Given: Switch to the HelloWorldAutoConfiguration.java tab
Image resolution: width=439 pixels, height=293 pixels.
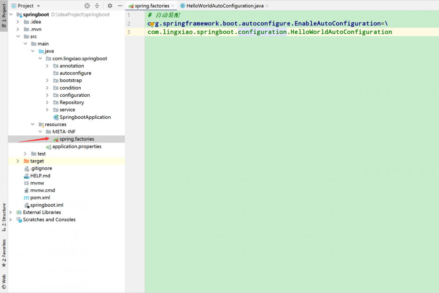Looking at the screenshot, I should (x=224, y=7).
